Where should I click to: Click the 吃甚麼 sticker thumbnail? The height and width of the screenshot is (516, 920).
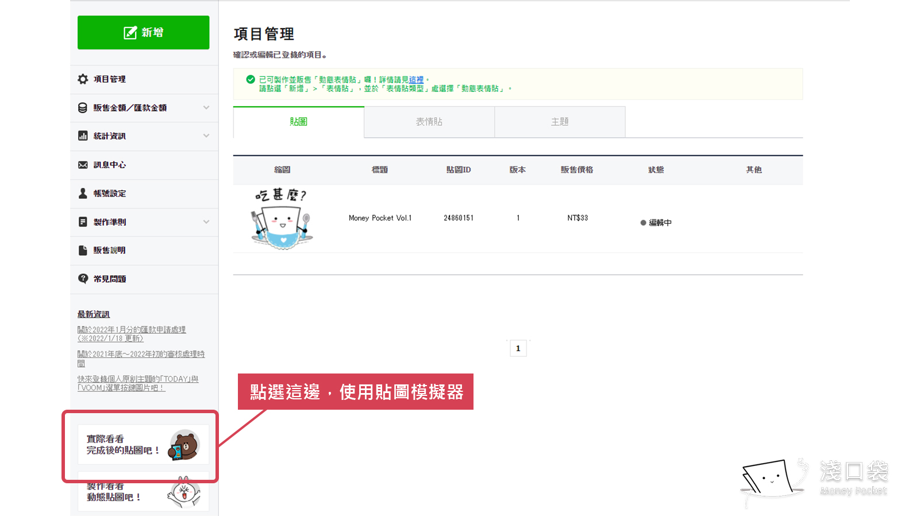click(x=282, y=219)
